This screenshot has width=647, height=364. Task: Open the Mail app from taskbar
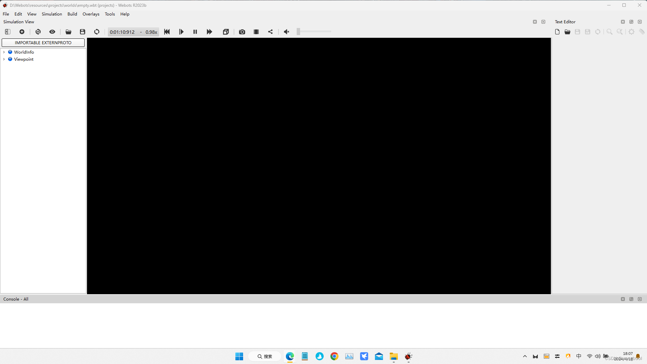(x=379, y=357)
